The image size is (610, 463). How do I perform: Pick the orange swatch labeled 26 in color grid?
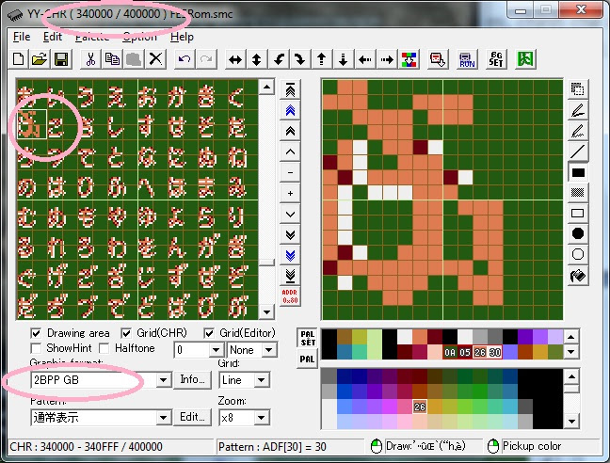pos(420,407)
